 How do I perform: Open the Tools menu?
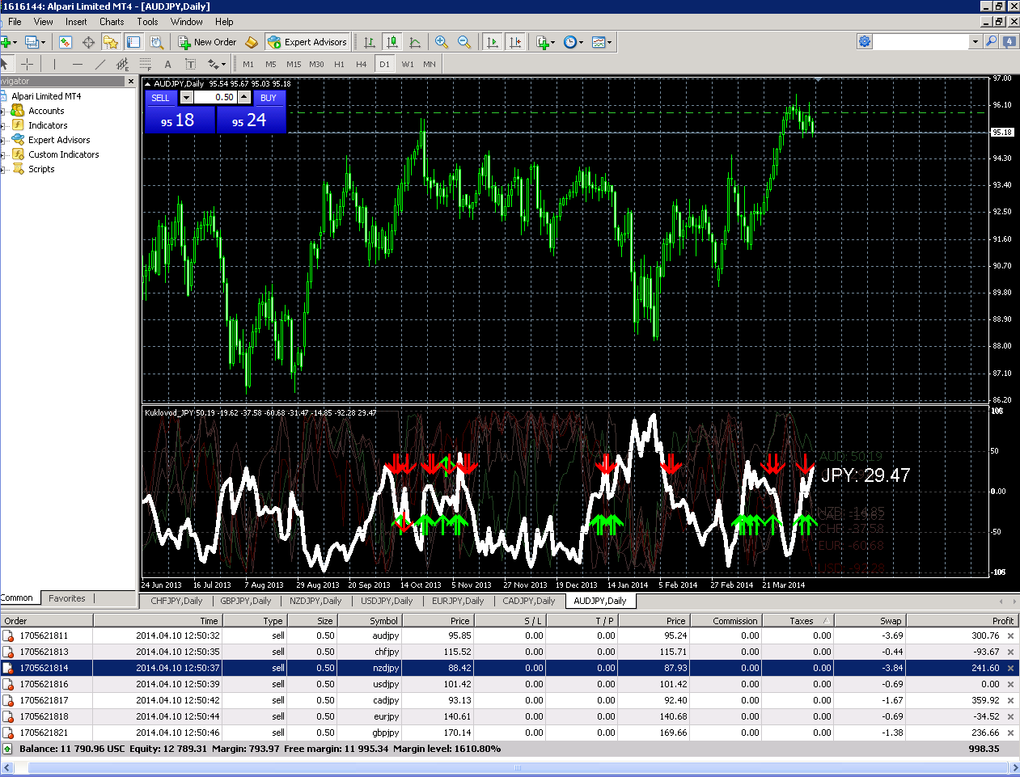tap(147, 22)
